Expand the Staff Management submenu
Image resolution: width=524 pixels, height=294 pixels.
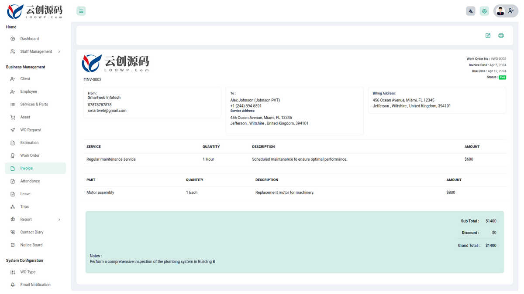pyautogui.click(x=35, y=51)
